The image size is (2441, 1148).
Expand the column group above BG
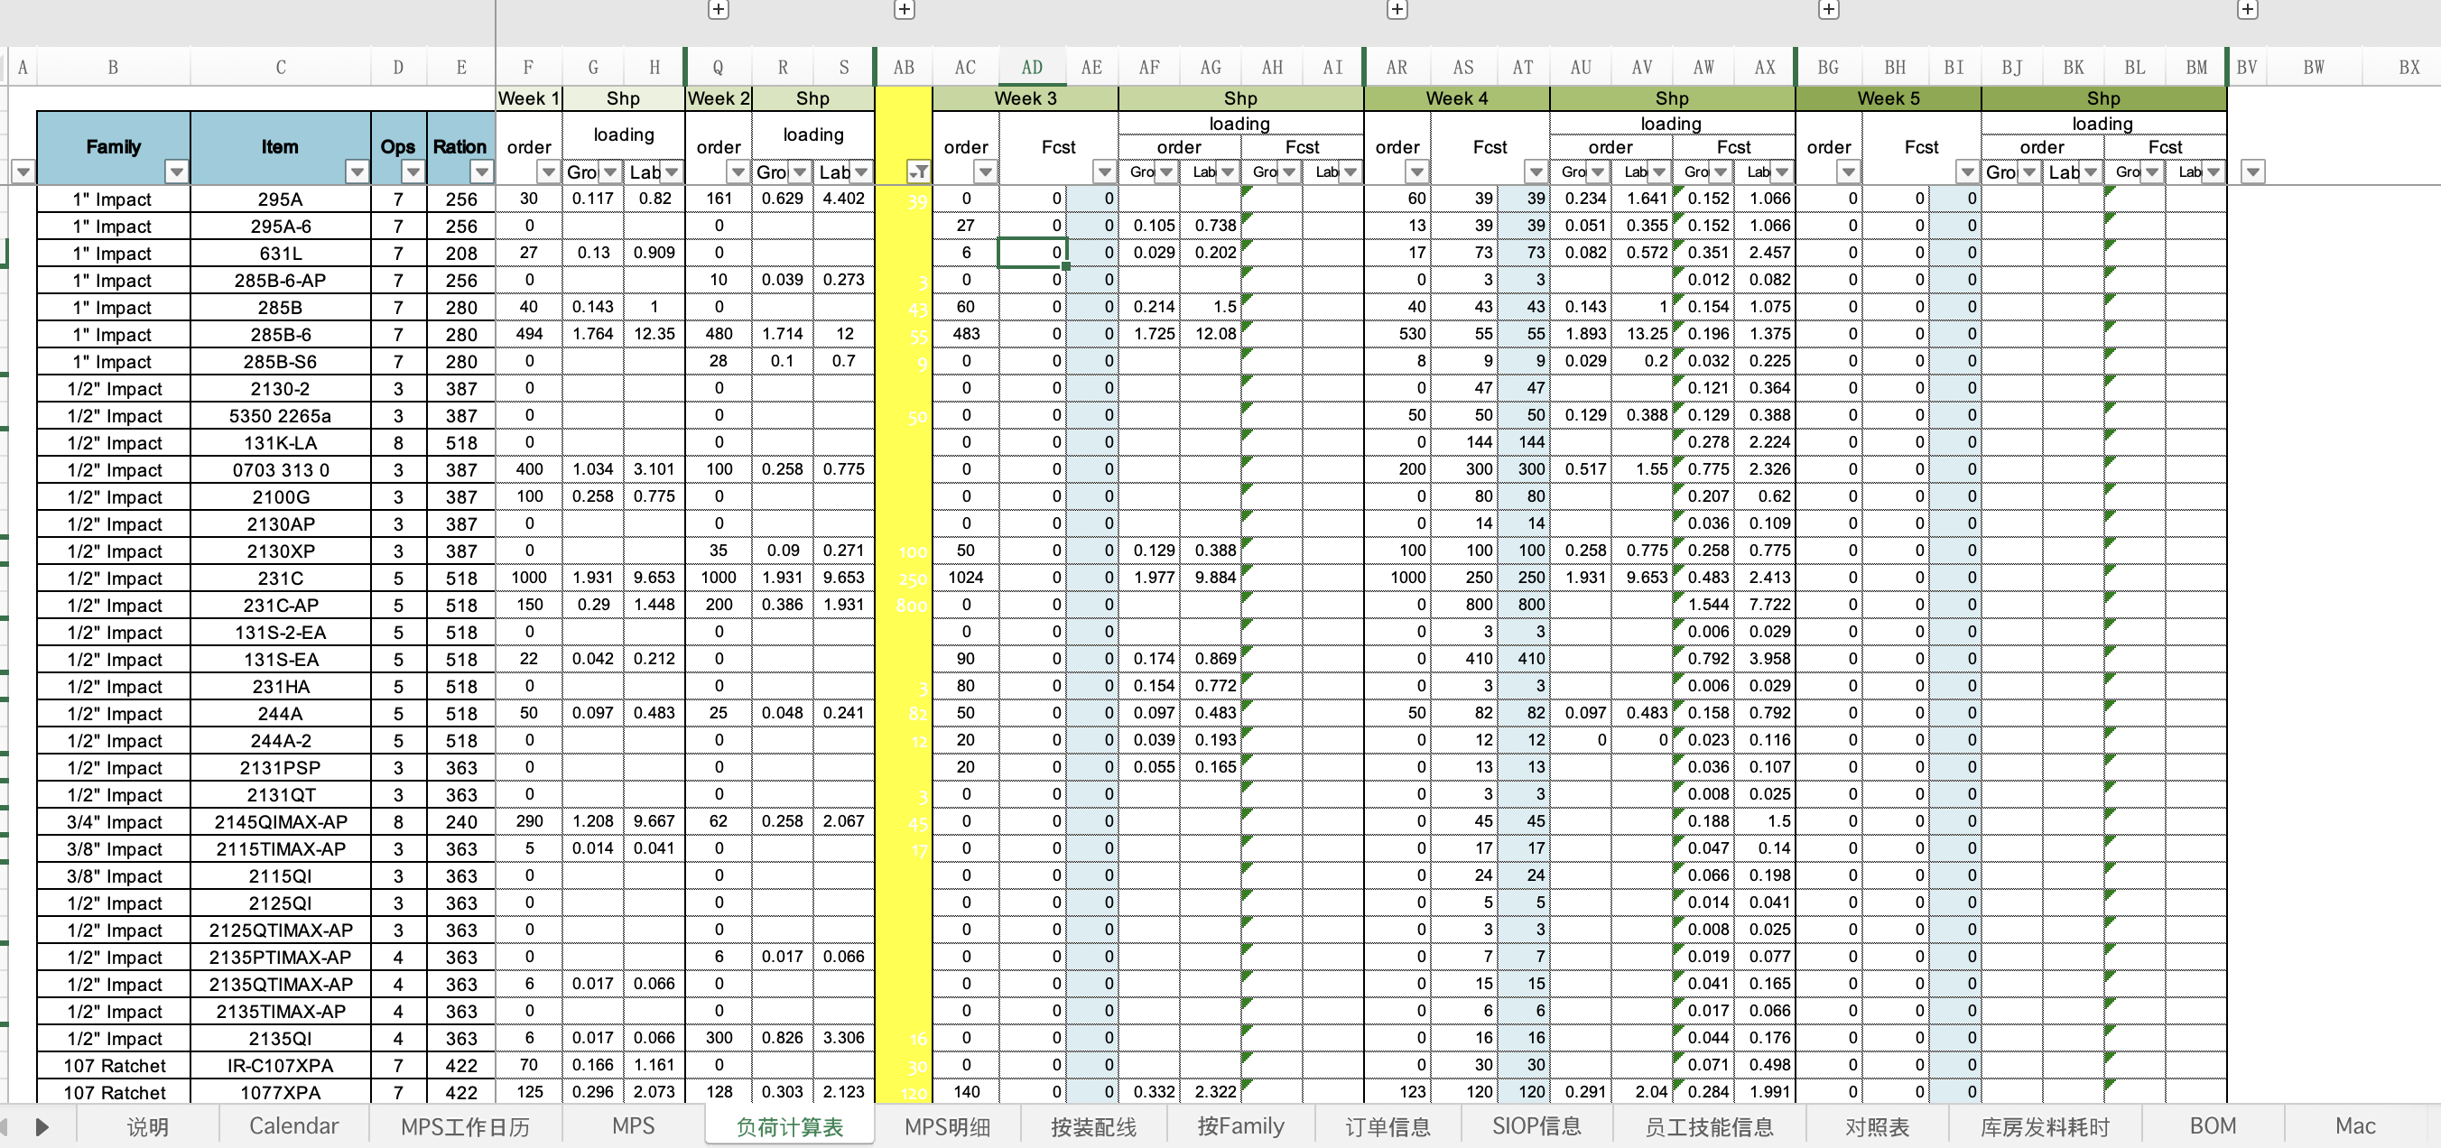click(x=1828, y=9)
